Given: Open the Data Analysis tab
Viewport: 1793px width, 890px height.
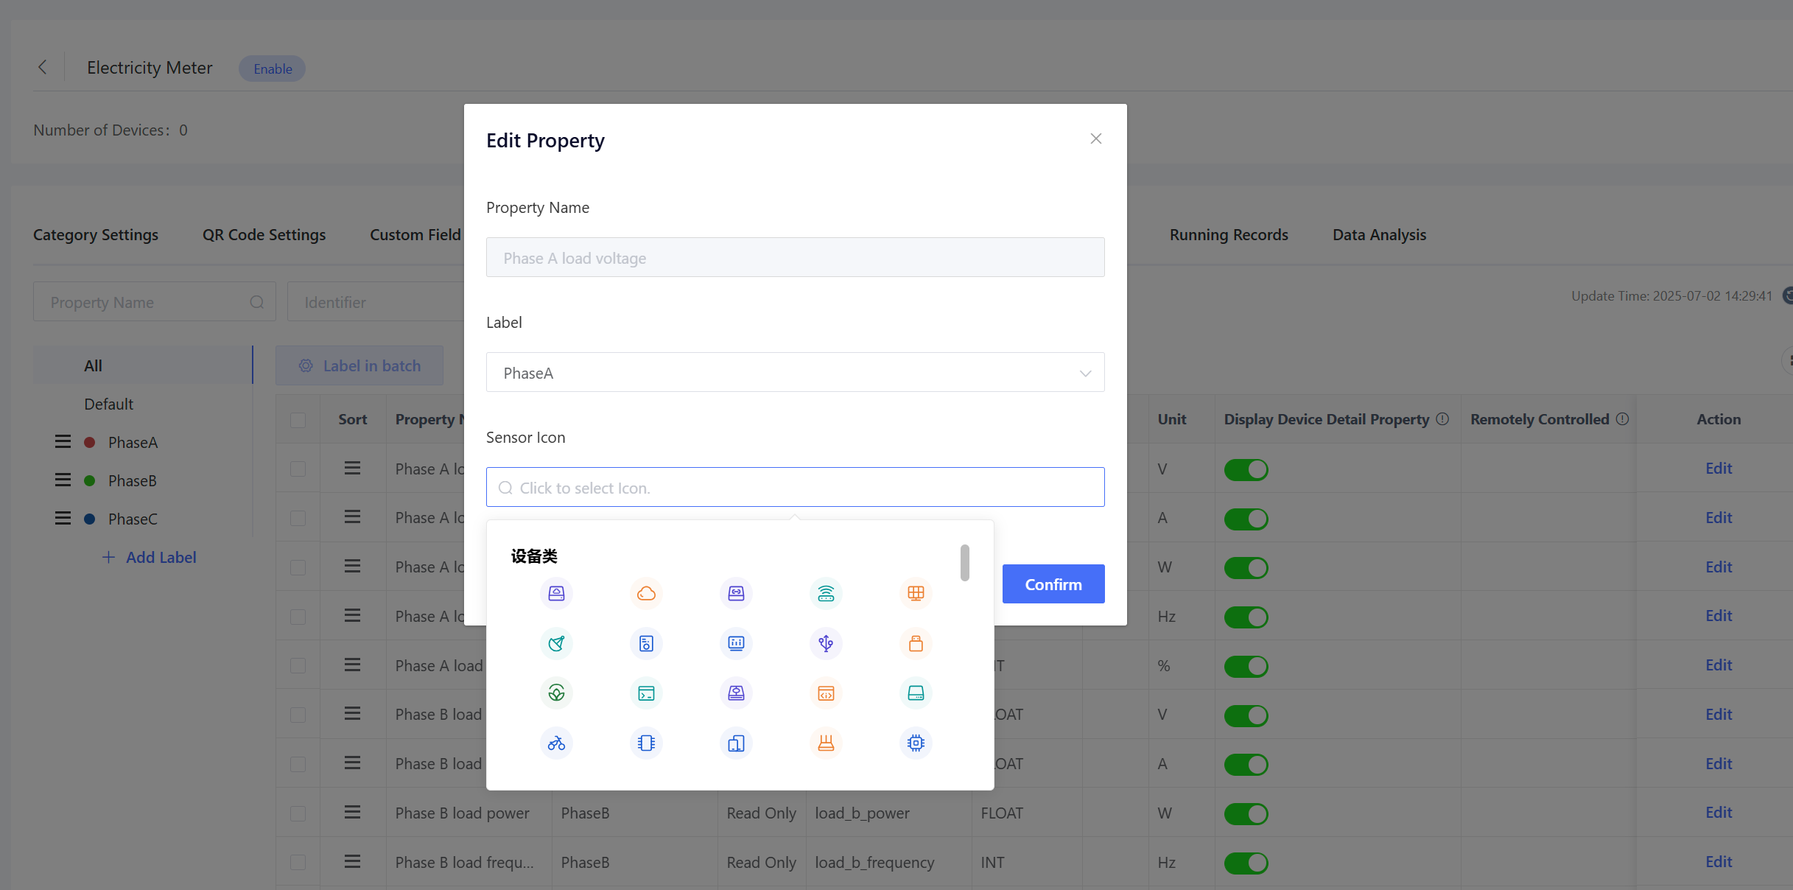Looking at the screenshot, I should 1378,235.
